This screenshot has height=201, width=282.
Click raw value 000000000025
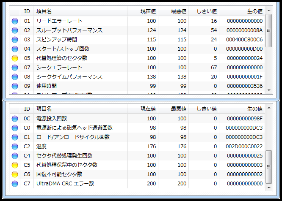(x=245, y=156)
